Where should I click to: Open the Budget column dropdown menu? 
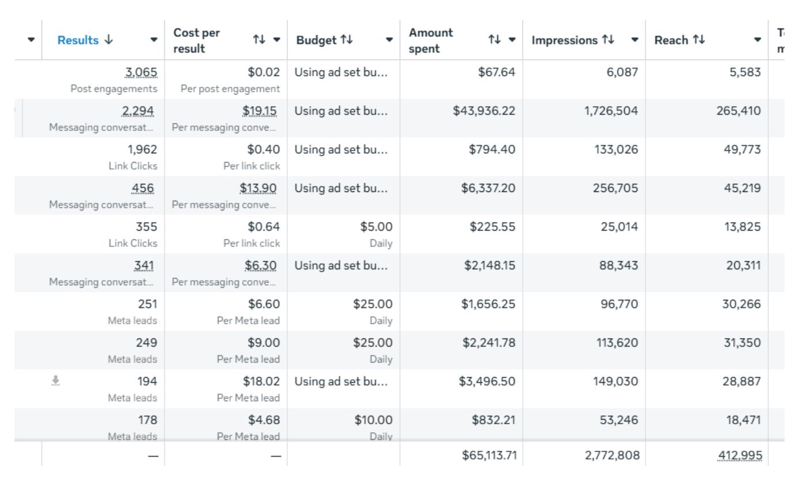(389, 40)
